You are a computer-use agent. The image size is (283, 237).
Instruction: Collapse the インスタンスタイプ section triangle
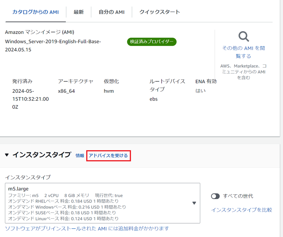pyautogui.click(x=7, y=155)
